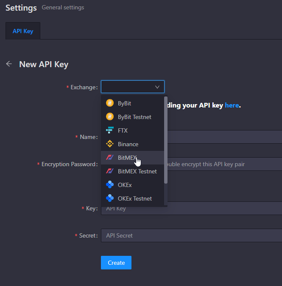Click the OKEx Testnet logo icon
The width and height of the screenshot is (282, 286).
click(x=110, y=198)
